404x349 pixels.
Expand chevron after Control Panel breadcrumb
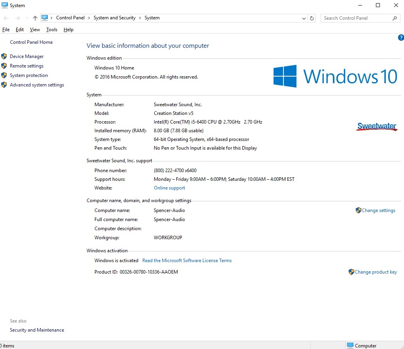(89, 18)
